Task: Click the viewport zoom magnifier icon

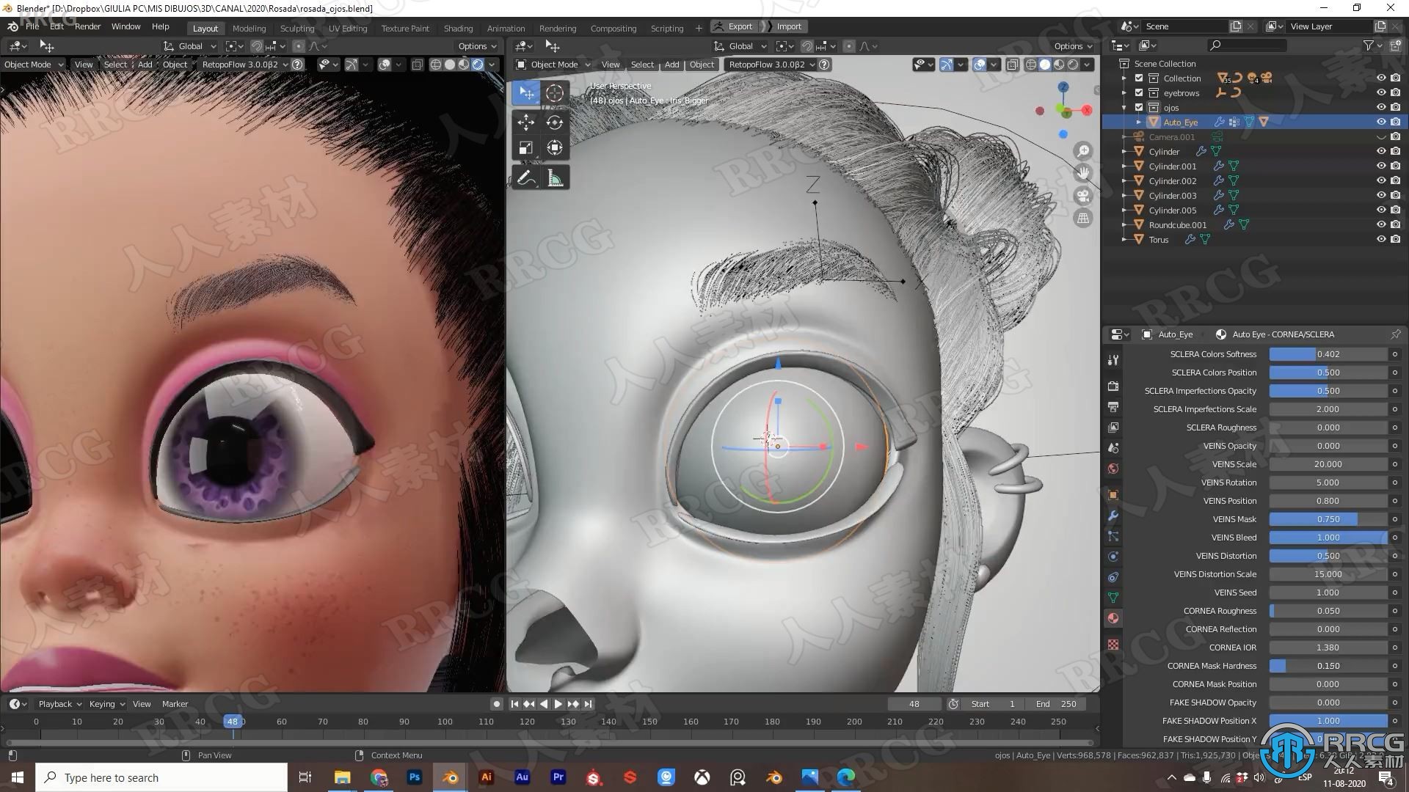Action: point(1083,151)
